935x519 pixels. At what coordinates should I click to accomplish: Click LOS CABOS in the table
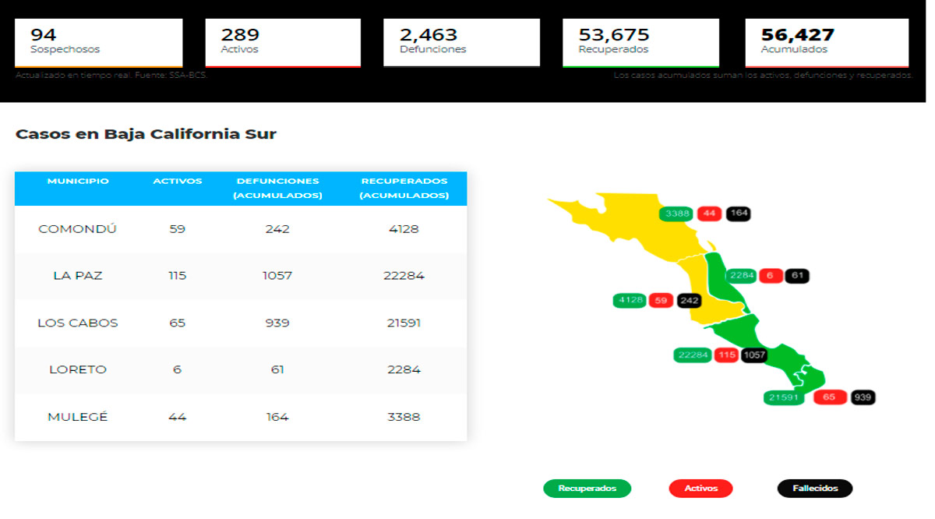[x=78, y=323]
